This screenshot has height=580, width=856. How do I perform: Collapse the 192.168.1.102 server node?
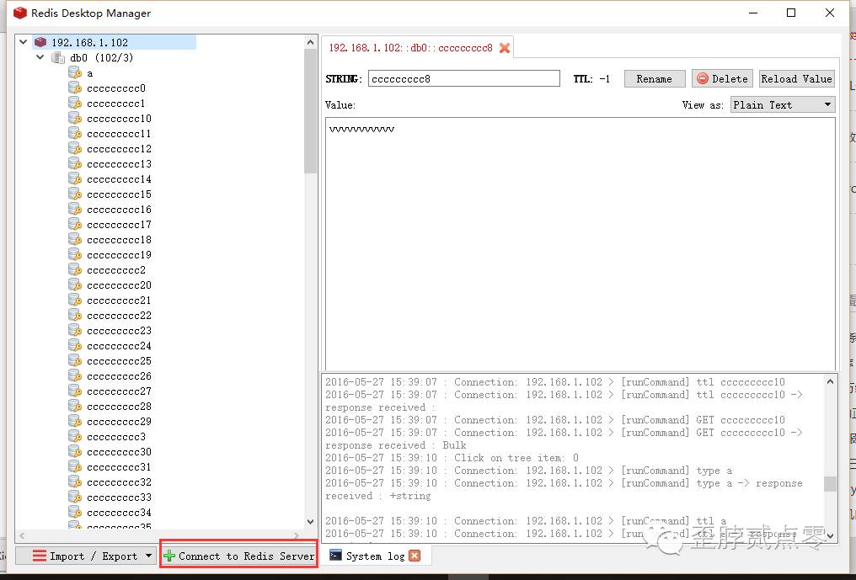[23, 41]
